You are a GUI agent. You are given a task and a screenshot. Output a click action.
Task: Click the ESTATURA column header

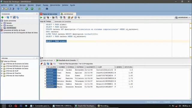(128, 67)
